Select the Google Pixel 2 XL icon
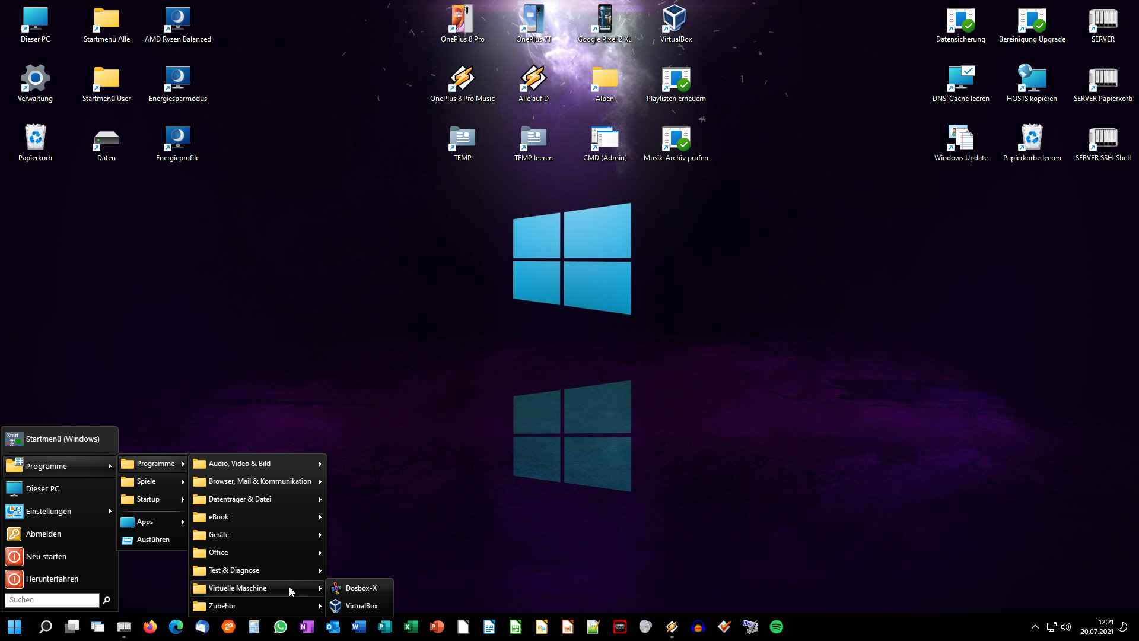Screen dimensions: 1139x641 click(605, 25)
